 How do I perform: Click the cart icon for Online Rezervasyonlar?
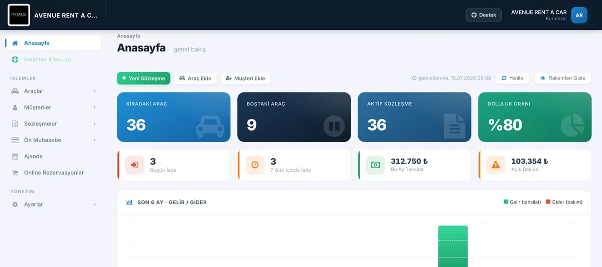pos(15,172)
